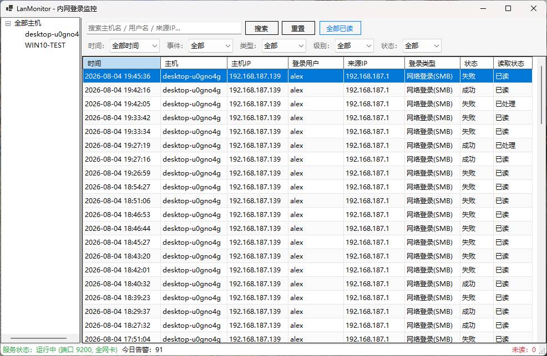Select the row timed 2026-08-04 19:26:59

pos(308,173)
